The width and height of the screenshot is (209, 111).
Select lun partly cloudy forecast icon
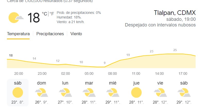pos(65,92)
